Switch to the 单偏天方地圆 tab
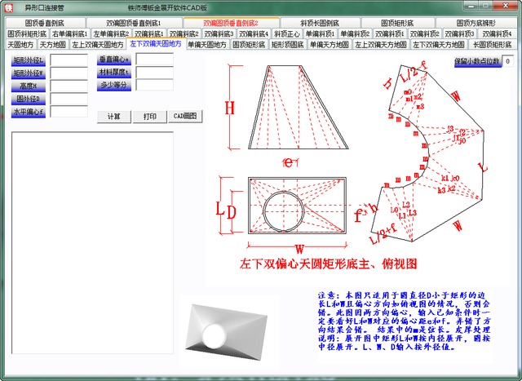522x381 pixels. [x=329, y=45]
